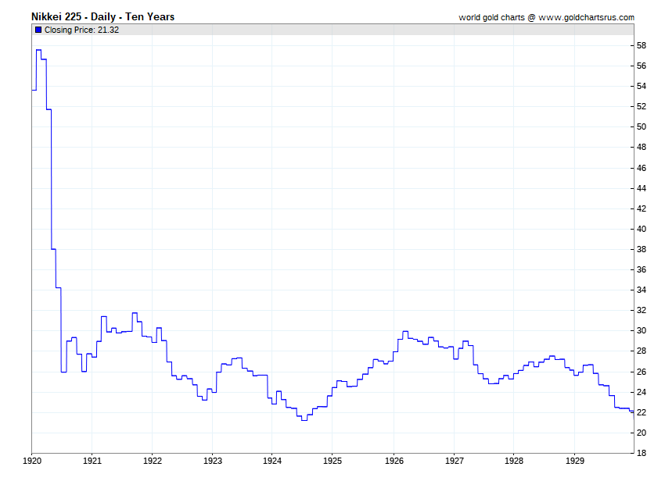Viewport: 665px width, 481px height.
Task: Click the 'world gold charts @ www.goldchartsrus.com' credit
Action: 546,17
